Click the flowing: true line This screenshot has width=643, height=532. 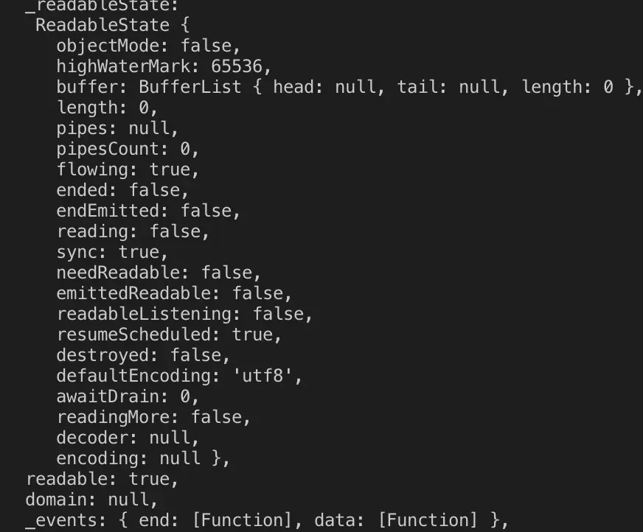click(128, 169)
